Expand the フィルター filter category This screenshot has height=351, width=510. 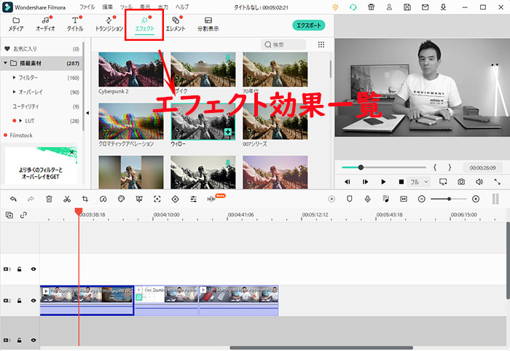[x=14, y=78]
